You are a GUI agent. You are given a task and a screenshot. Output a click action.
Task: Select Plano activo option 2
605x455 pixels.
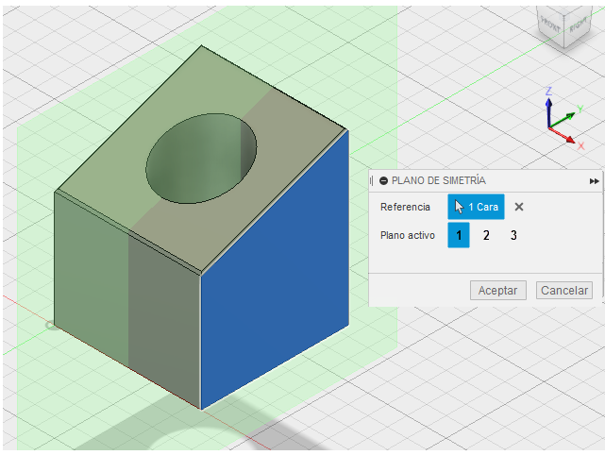(x=486, y=235)
